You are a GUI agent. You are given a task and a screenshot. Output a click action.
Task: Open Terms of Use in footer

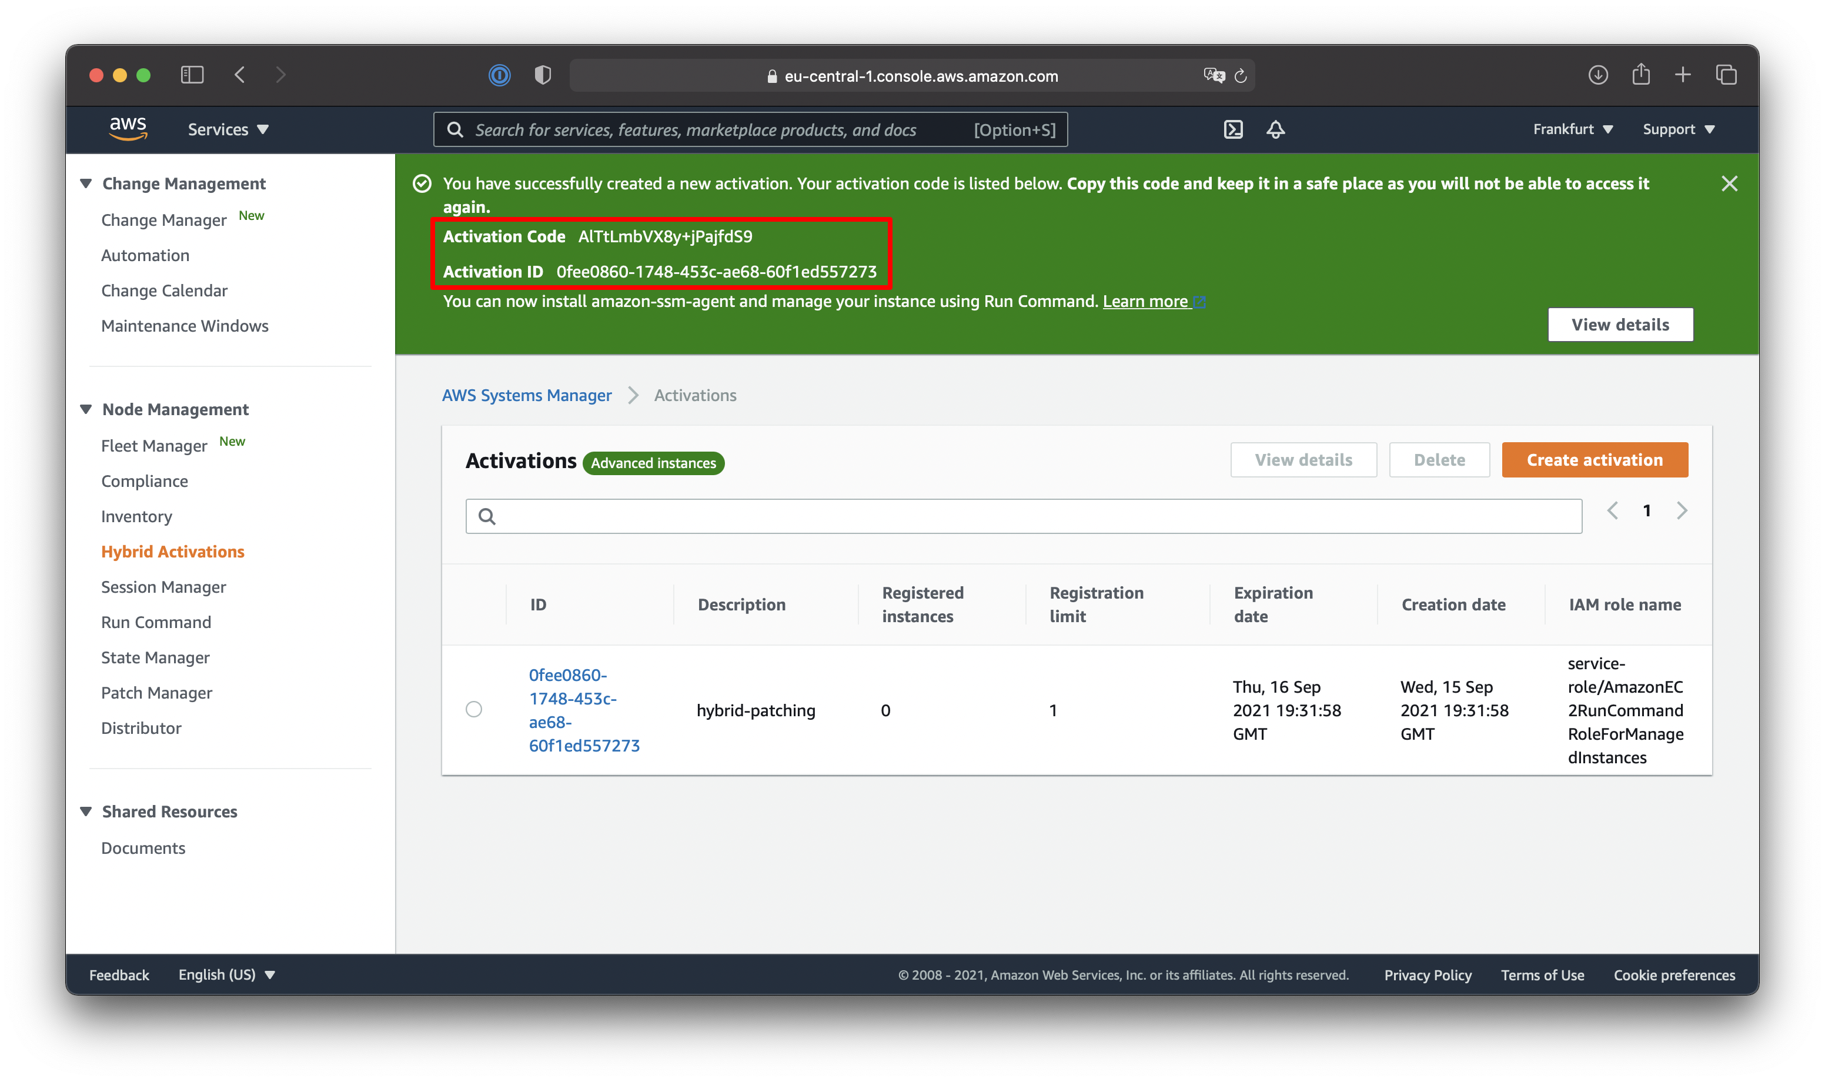coord(1542,975)
